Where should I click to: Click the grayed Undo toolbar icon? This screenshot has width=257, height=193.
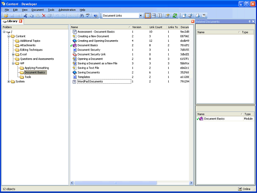tap(57, 16)
